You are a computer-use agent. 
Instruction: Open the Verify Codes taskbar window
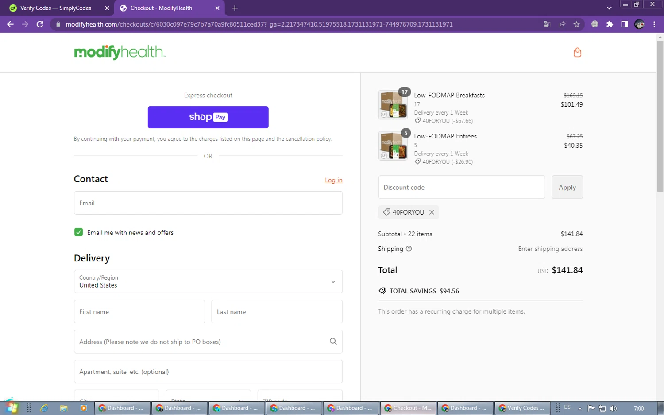point(522,408)
